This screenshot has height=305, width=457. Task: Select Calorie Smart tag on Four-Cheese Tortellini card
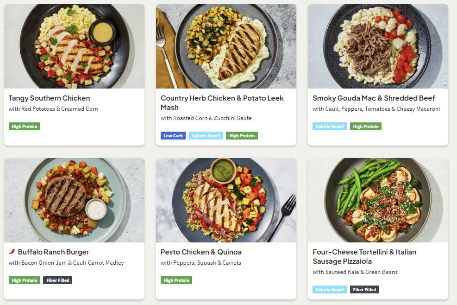pos(330,290)
